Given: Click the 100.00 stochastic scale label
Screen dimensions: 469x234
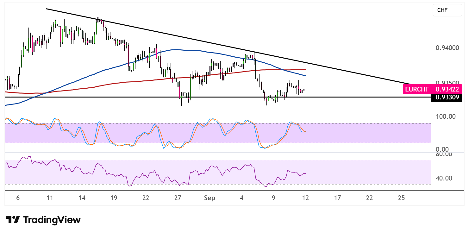Looking at the screenshot, I should coord(446,116).
